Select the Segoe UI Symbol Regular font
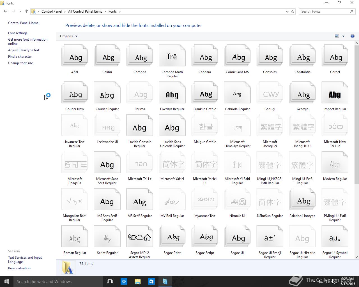This screenshot has width=359, height=287. coord(335,236)
